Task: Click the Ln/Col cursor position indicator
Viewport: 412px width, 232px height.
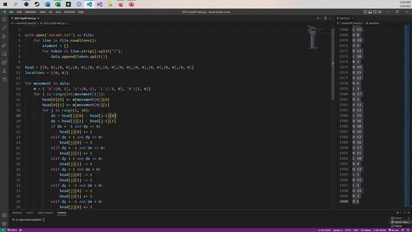Action: click(324, 230)
